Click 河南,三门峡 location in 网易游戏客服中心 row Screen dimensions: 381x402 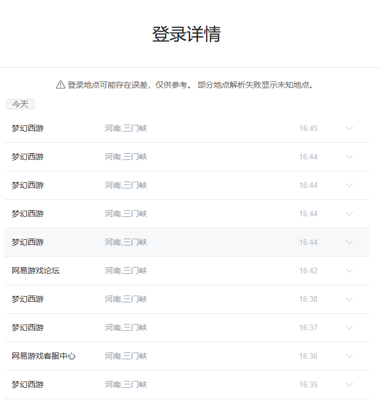click(126, 356)
